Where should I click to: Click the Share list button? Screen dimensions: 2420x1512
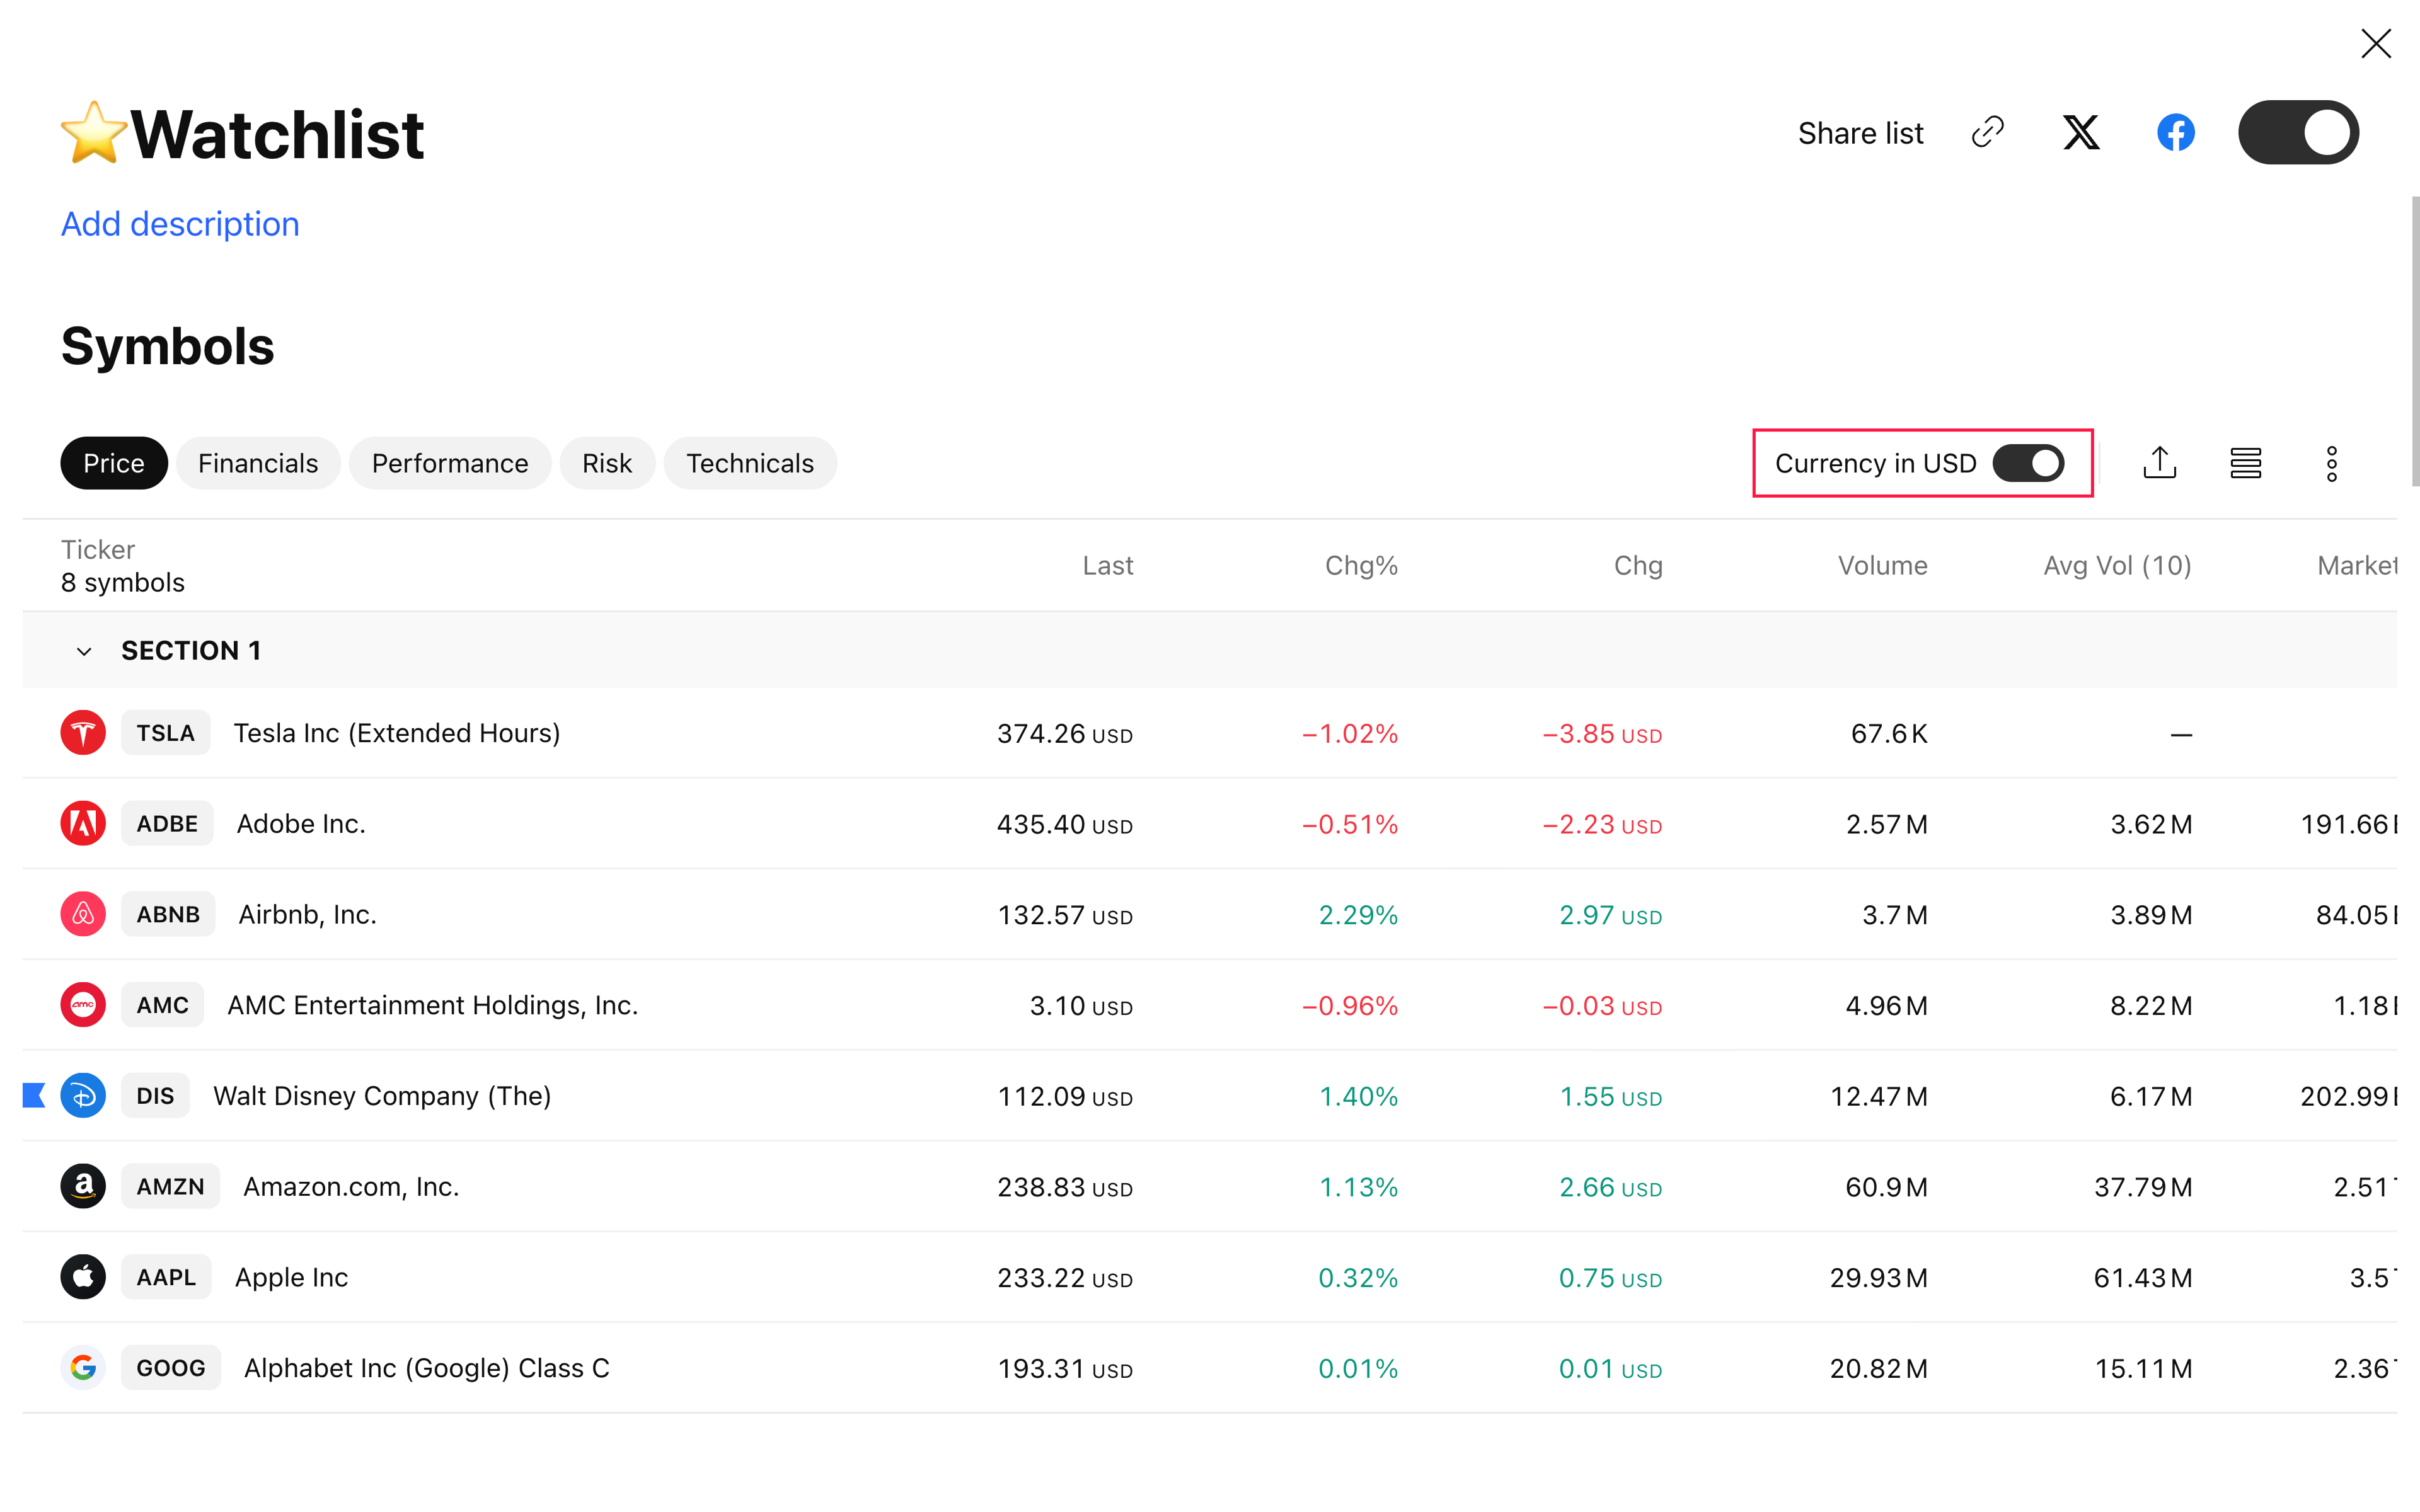click(x=1861, y=132)
